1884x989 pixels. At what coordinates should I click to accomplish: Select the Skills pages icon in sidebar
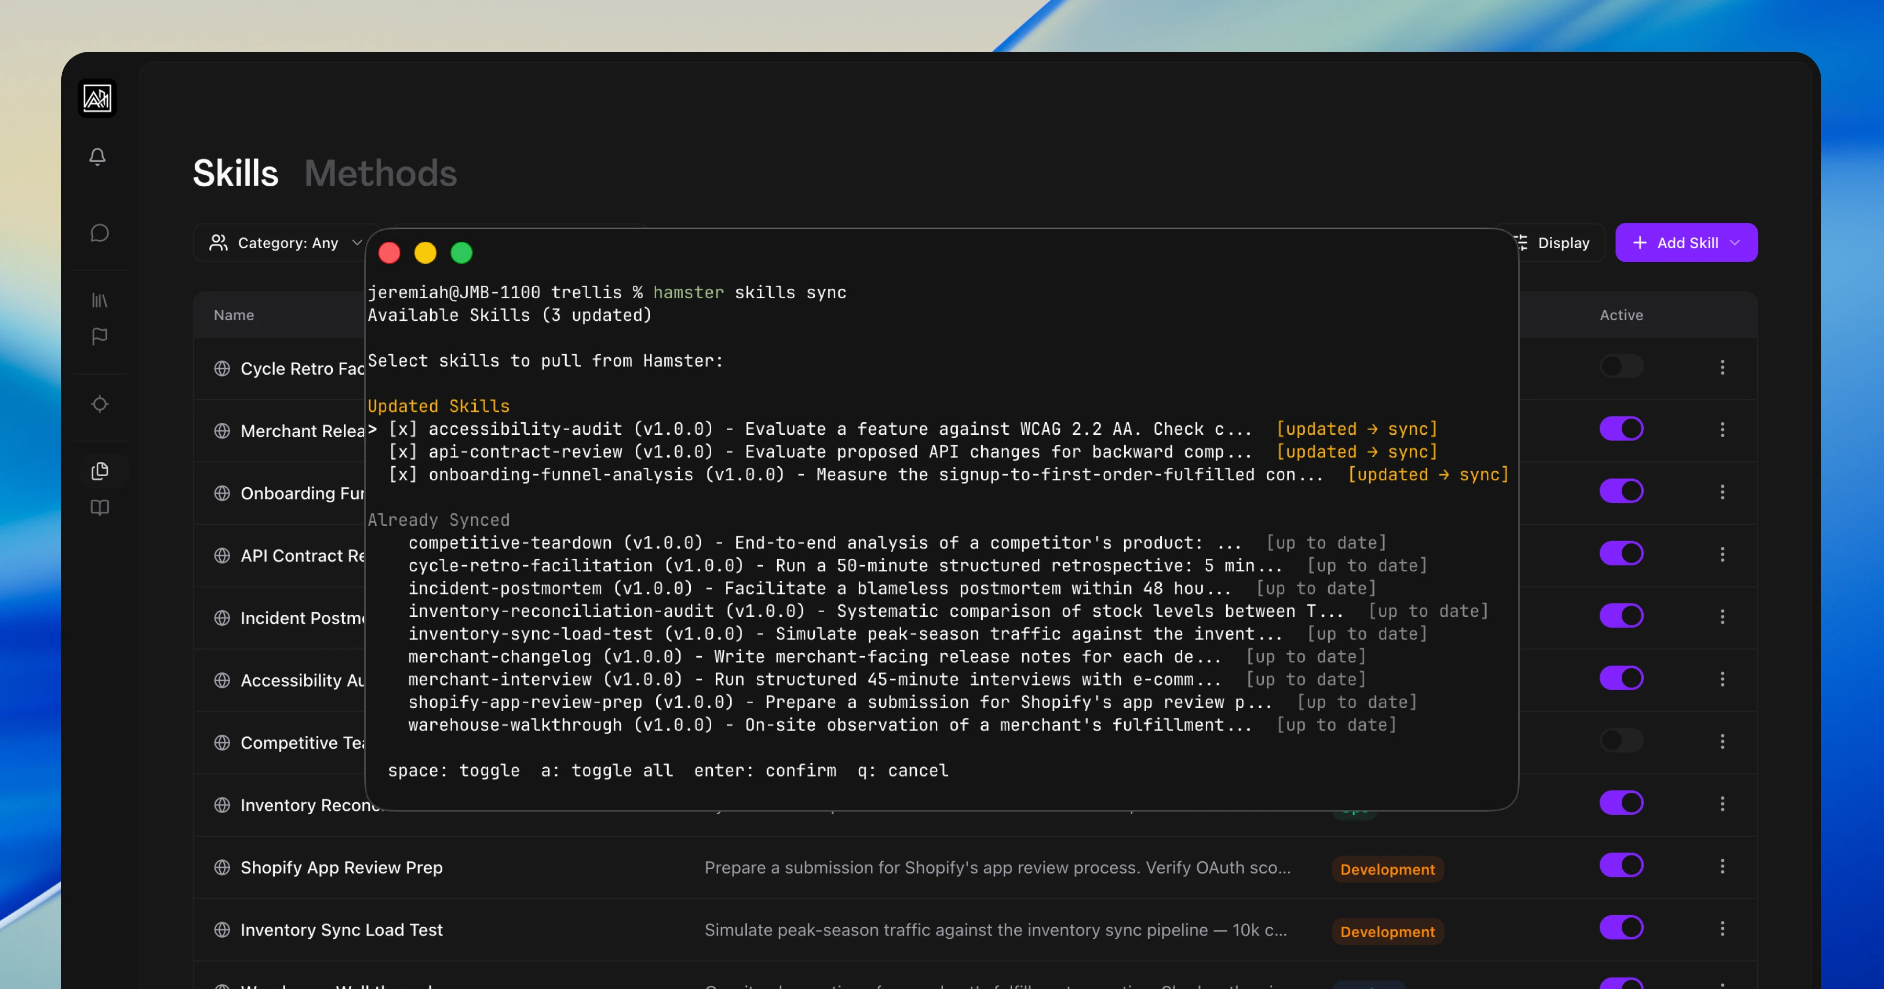click(x=100, y=470)
